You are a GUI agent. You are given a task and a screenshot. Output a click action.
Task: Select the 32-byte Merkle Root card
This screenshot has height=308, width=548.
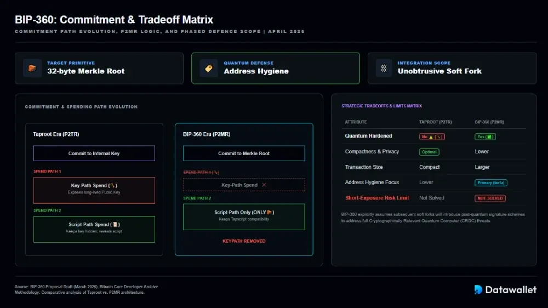[x=99, y=68]
